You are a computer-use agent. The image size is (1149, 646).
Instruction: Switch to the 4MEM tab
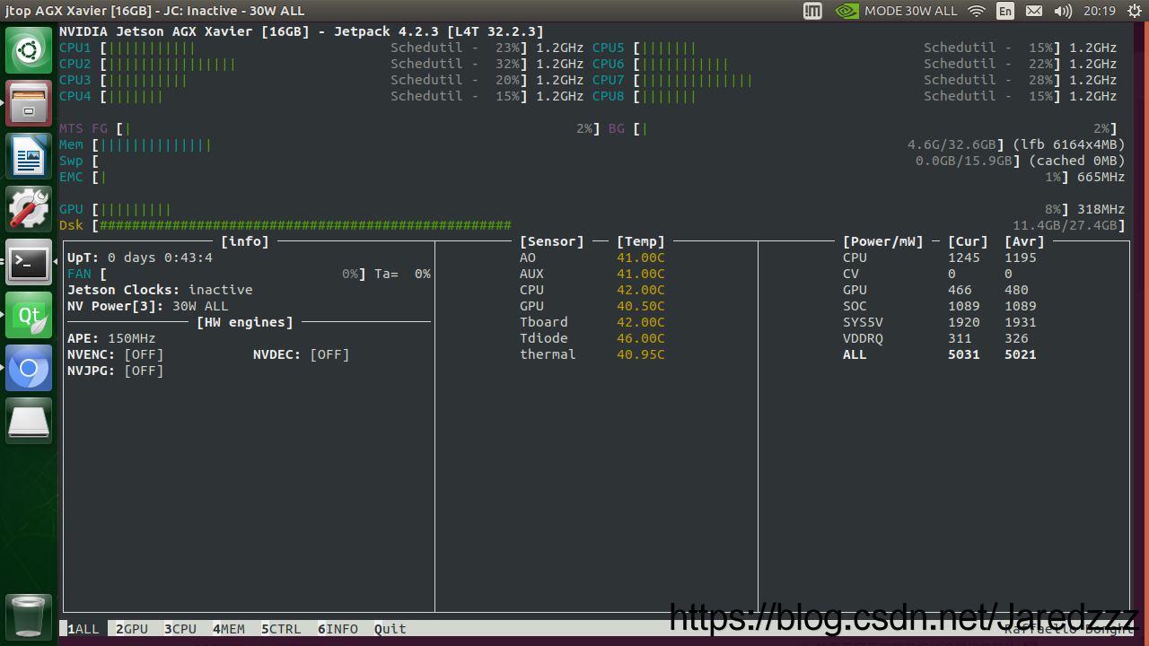(229, 629)
